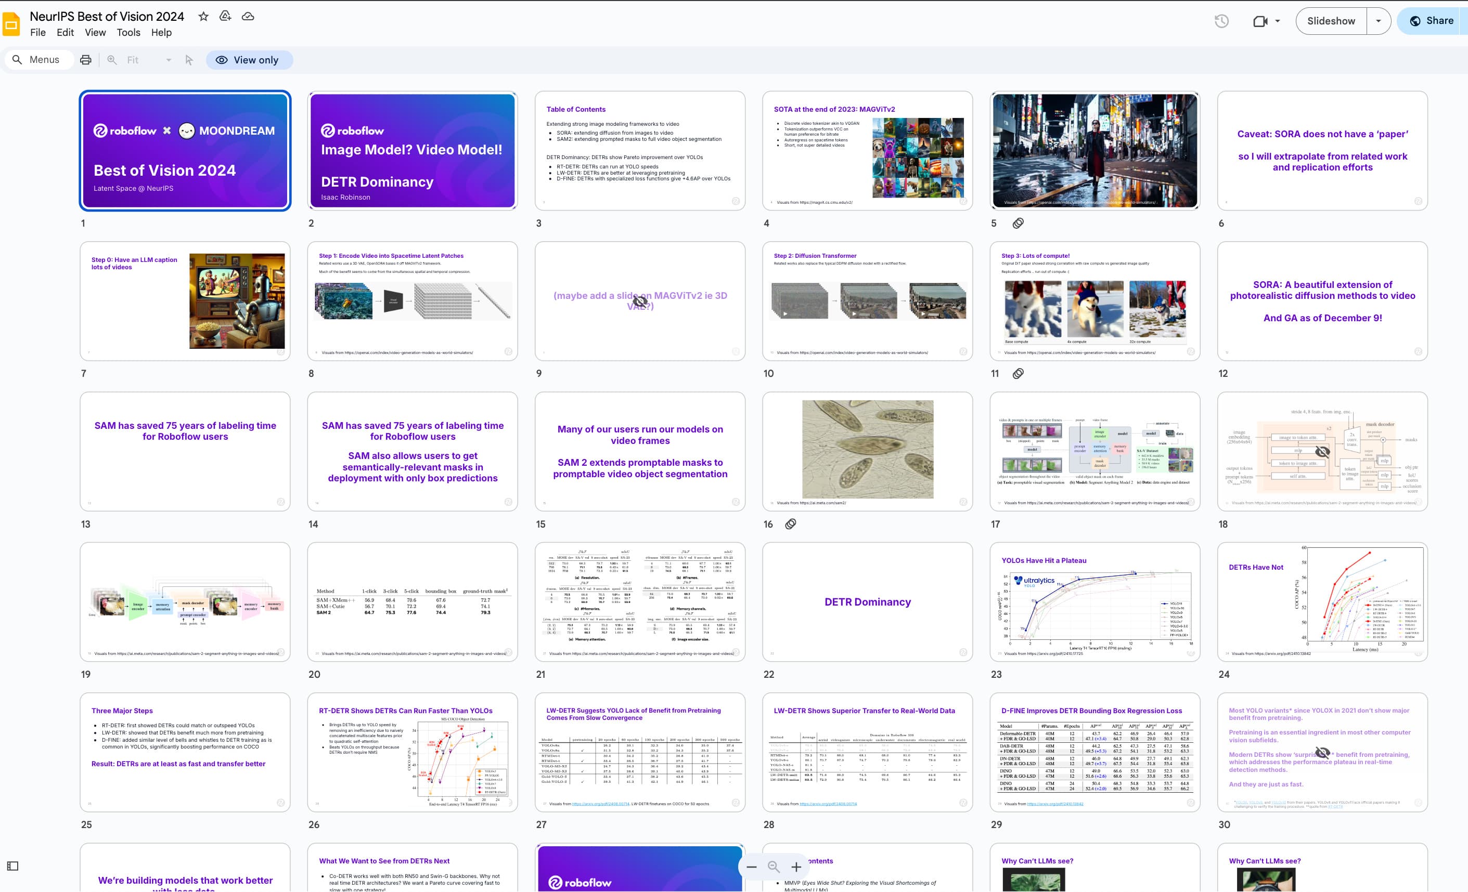1468x892 pixels.
Task: Select the DETR Dominancy slide 22 thumbnail
Action: (x=867, y=601)
